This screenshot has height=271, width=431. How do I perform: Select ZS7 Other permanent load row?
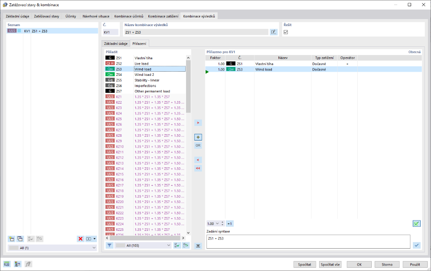coord(145,91)
